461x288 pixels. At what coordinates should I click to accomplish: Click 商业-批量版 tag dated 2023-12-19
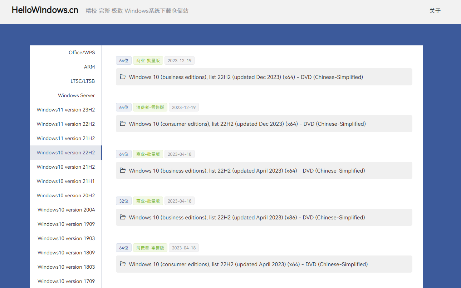[x=148, y=60]
